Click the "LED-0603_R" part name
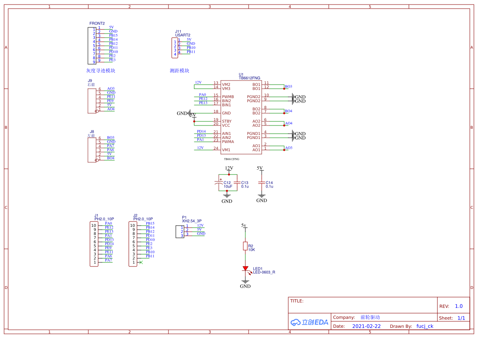The image size is (478, 338). coord(264,272)
